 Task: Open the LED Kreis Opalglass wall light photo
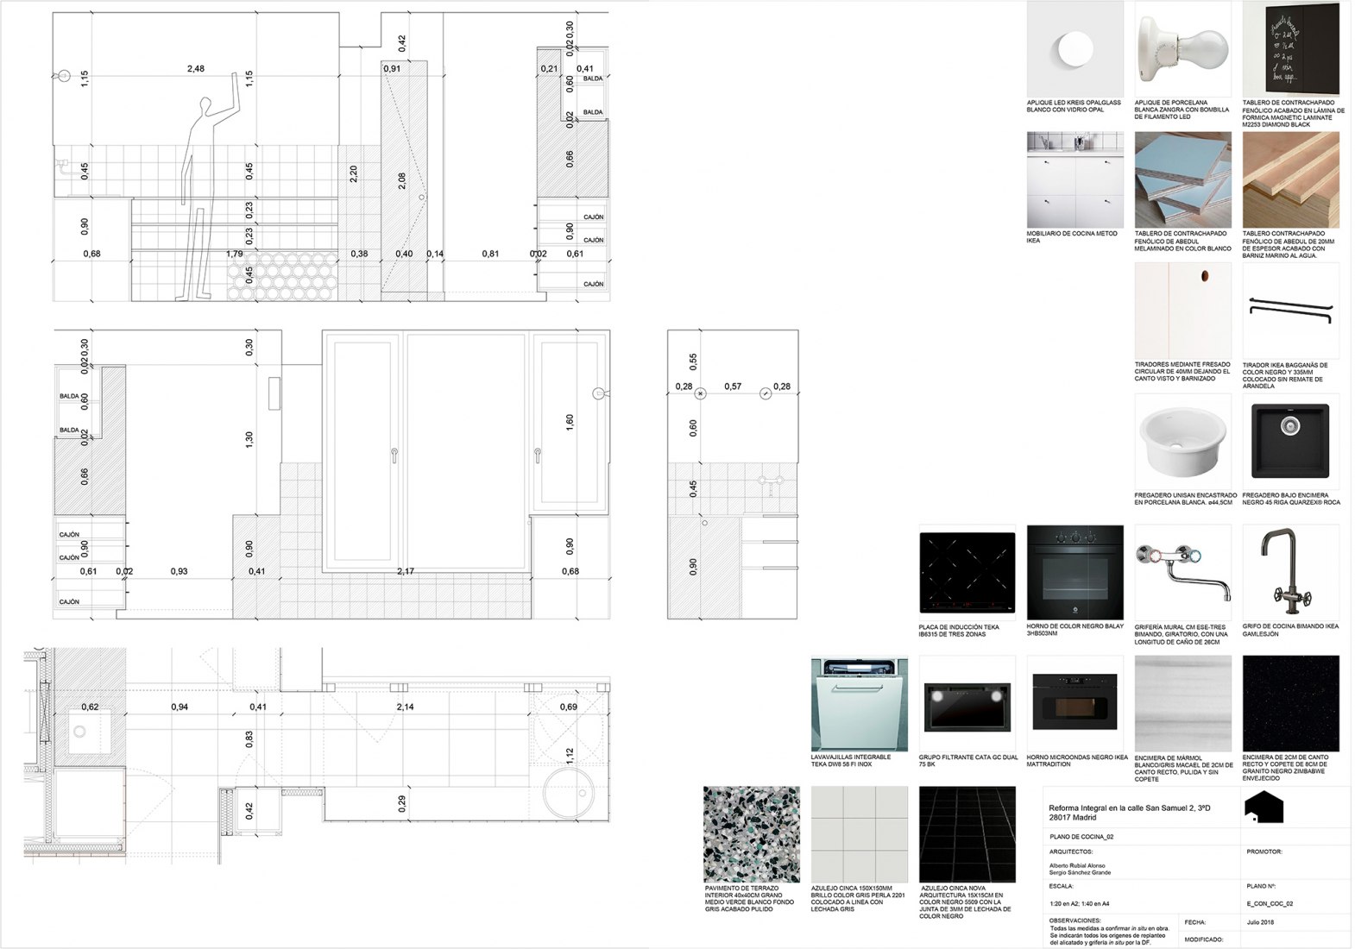pyautogui.click(x=1075, y=48)
